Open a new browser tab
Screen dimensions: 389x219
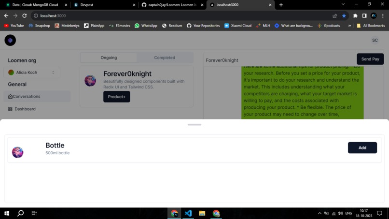tap(281, 5)
